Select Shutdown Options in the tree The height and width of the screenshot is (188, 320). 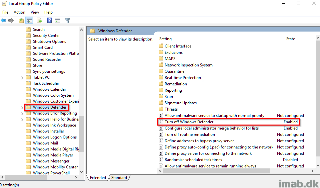click(49, 41)
